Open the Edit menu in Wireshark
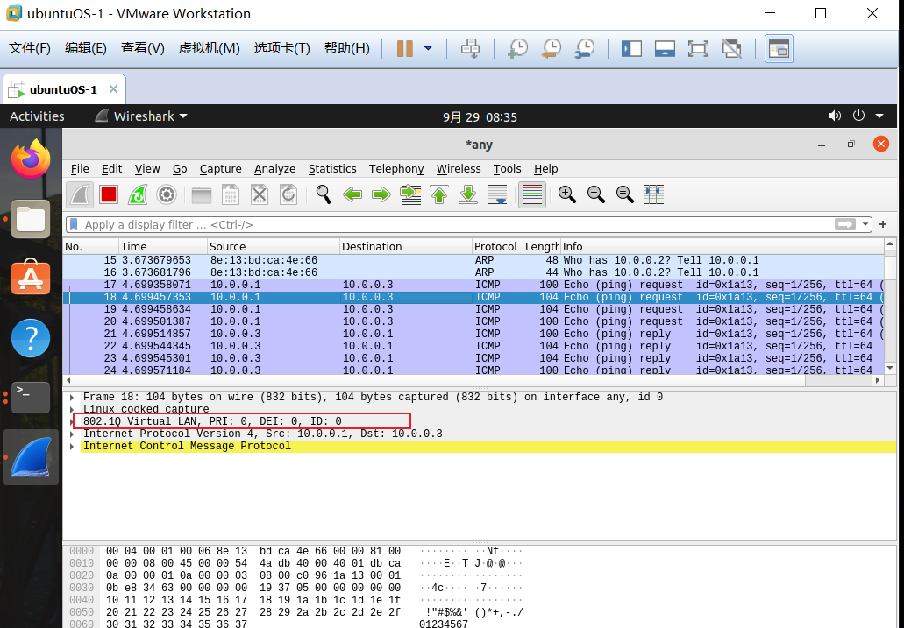The width and height of the screenshot is (904, 628). [112, 169]
